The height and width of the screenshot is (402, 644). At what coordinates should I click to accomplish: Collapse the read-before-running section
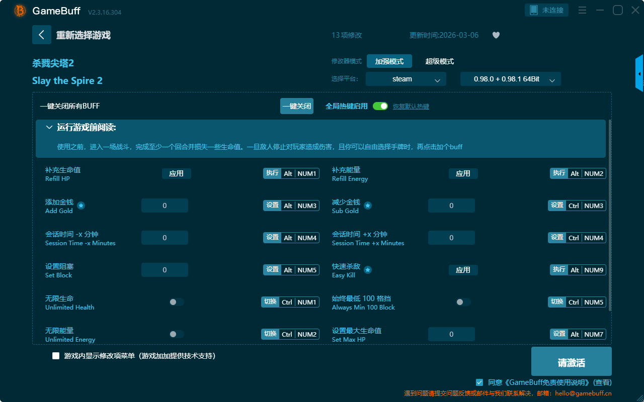click(x=49, y=128)
